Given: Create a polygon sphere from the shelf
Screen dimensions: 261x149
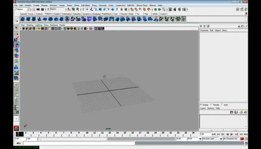Looking at the screenshot, I should pos(23,19).
